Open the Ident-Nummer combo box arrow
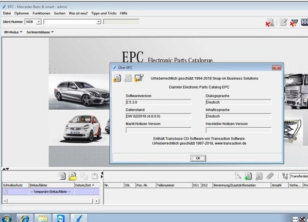308x222 pixels. point(98,22)
